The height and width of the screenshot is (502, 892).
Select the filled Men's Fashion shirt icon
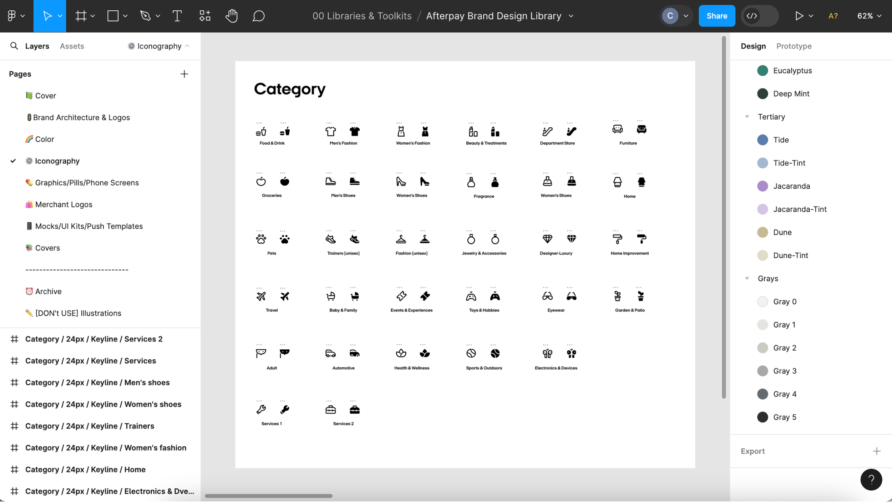pos(354,131)
